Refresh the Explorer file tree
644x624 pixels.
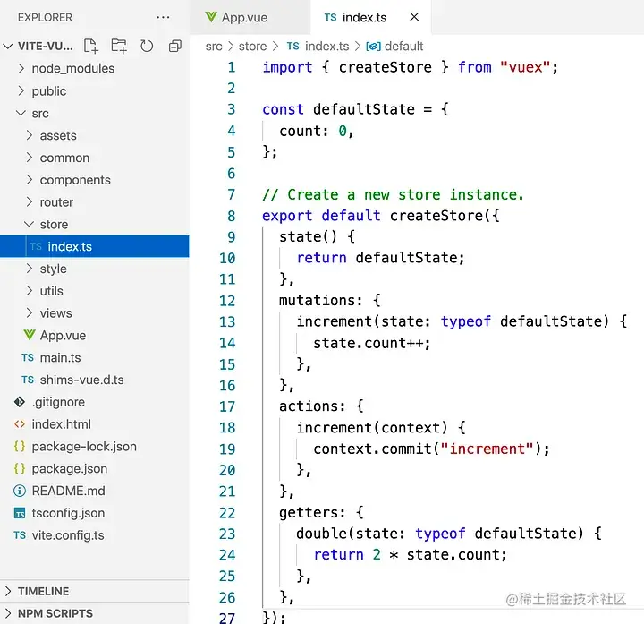coord(147,46)
